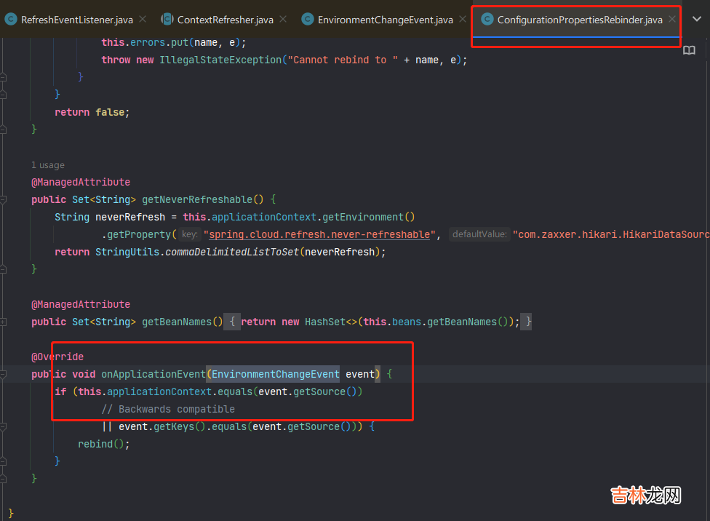Close the ConfigurationPropertiesRebinder.java tab

coord(672,20)
